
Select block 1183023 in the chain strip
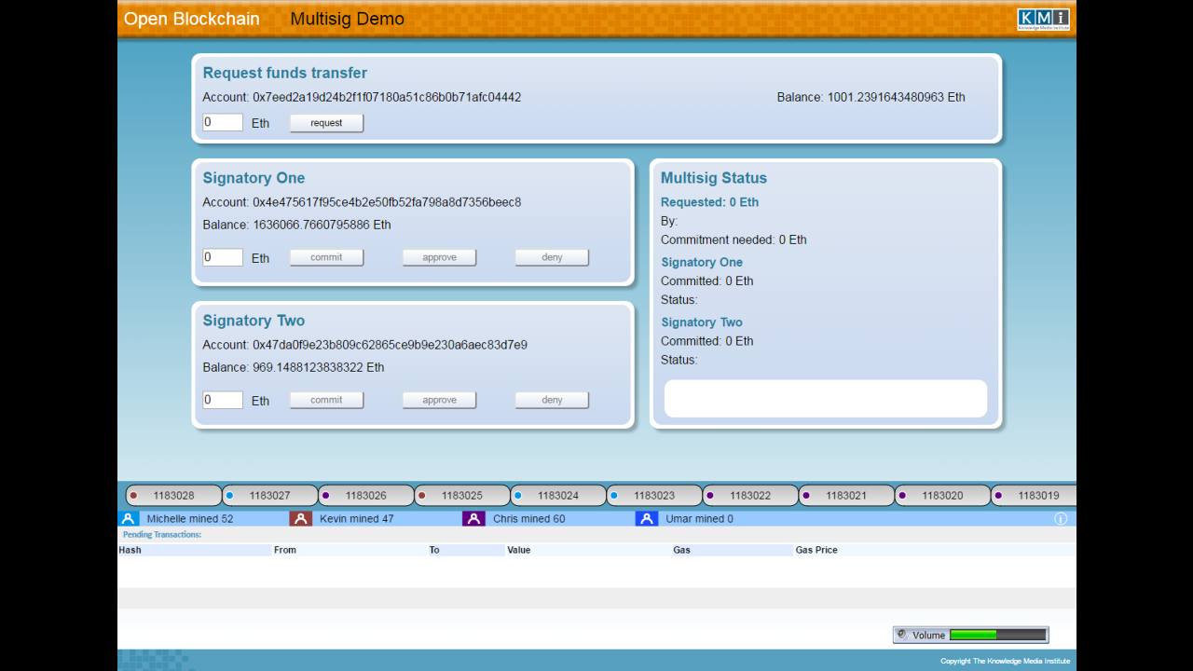[654, 495]
